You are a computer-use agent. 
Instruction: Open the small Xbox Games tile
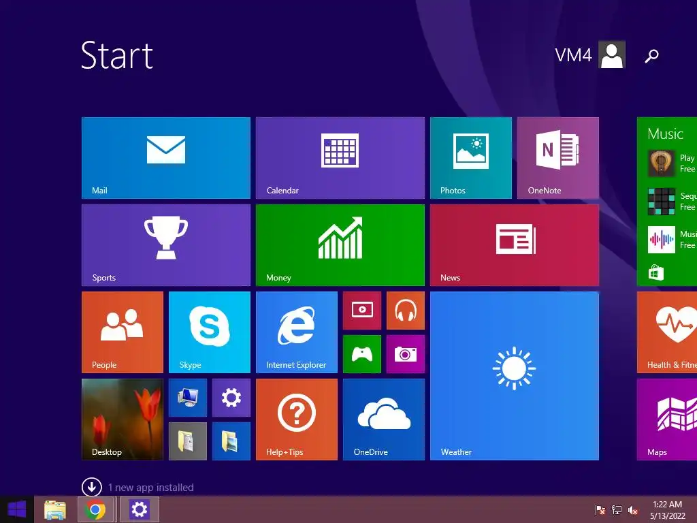point(362,354)
